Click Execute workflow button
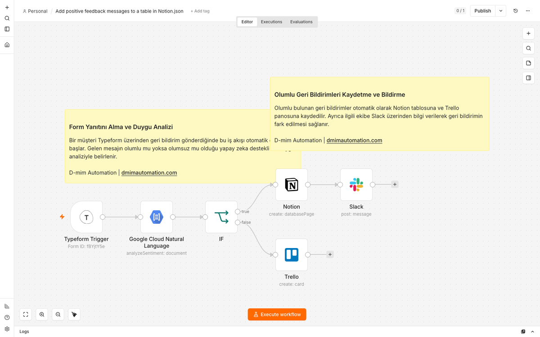The image size is (540, 337). pyautogui.click(x=277, y=315)
